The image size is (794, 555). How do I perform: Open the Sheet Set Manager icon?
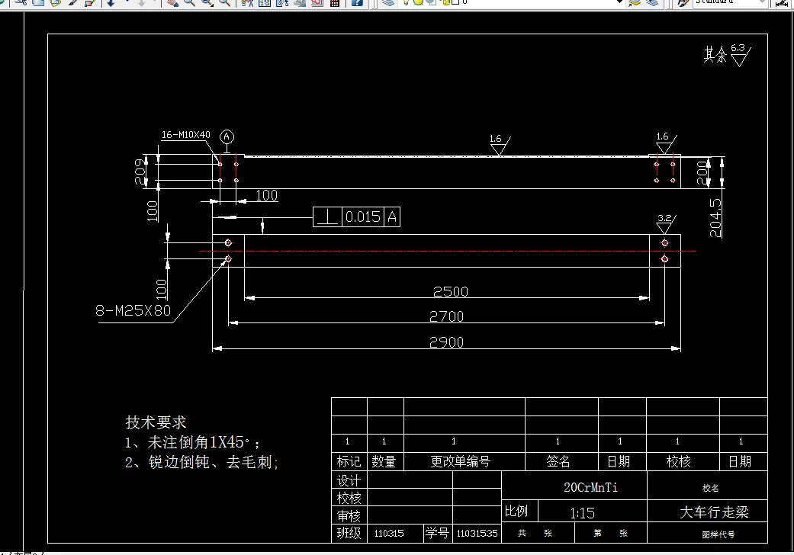pyautogui.click(x=300, y=2)
